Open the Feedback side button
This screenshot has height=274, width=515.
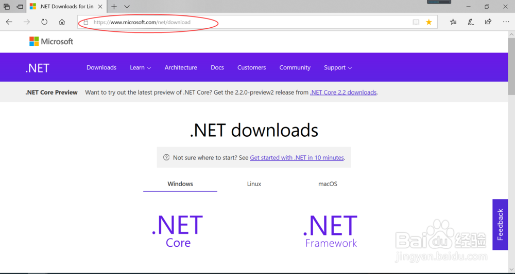click(x=500, y=225)
